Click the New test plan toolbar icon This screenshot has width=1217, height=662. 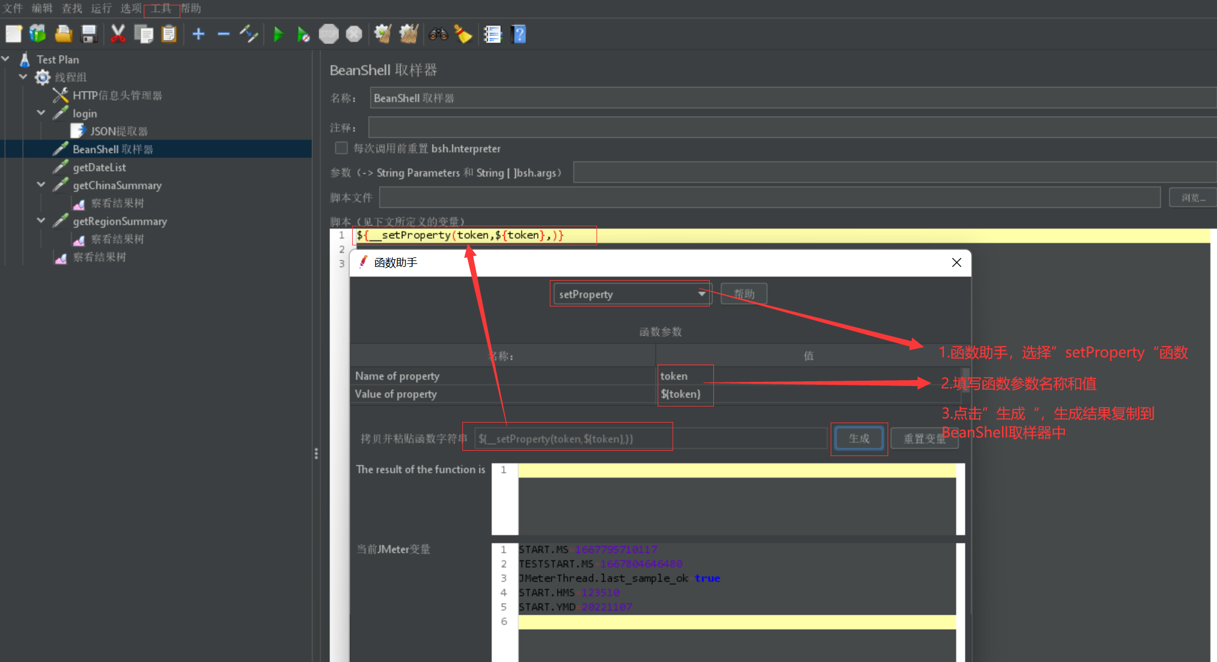click(x=13, y=34)
